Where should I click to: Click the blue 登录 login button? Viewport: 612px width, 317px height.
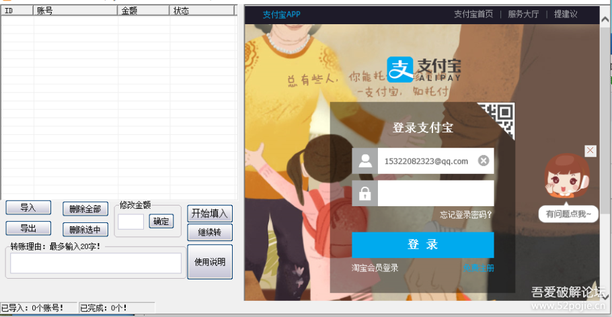click(423, 245)
